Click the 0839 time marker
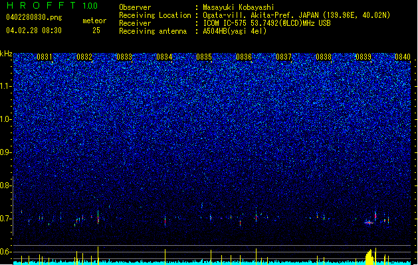418x265 pixels. [x=364, y=57]
